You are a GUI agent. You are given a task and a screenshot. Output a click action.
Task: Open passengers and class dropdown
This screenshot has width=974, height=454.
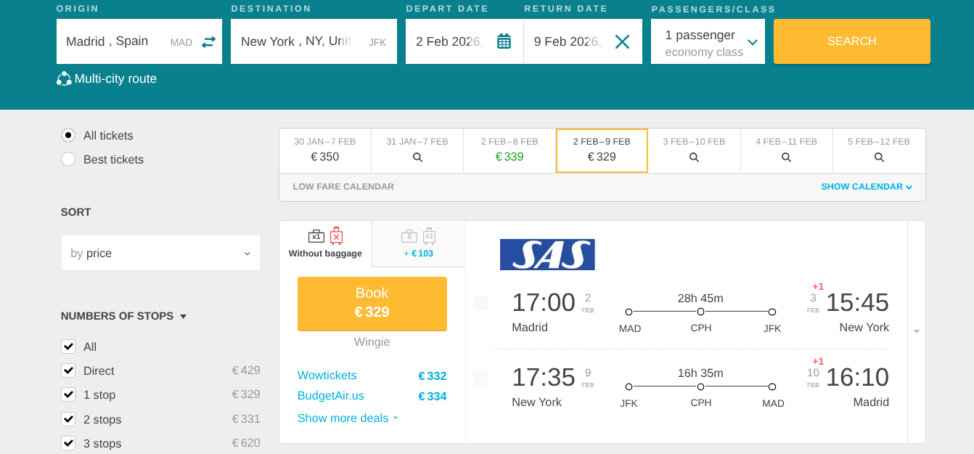[708, 42]
